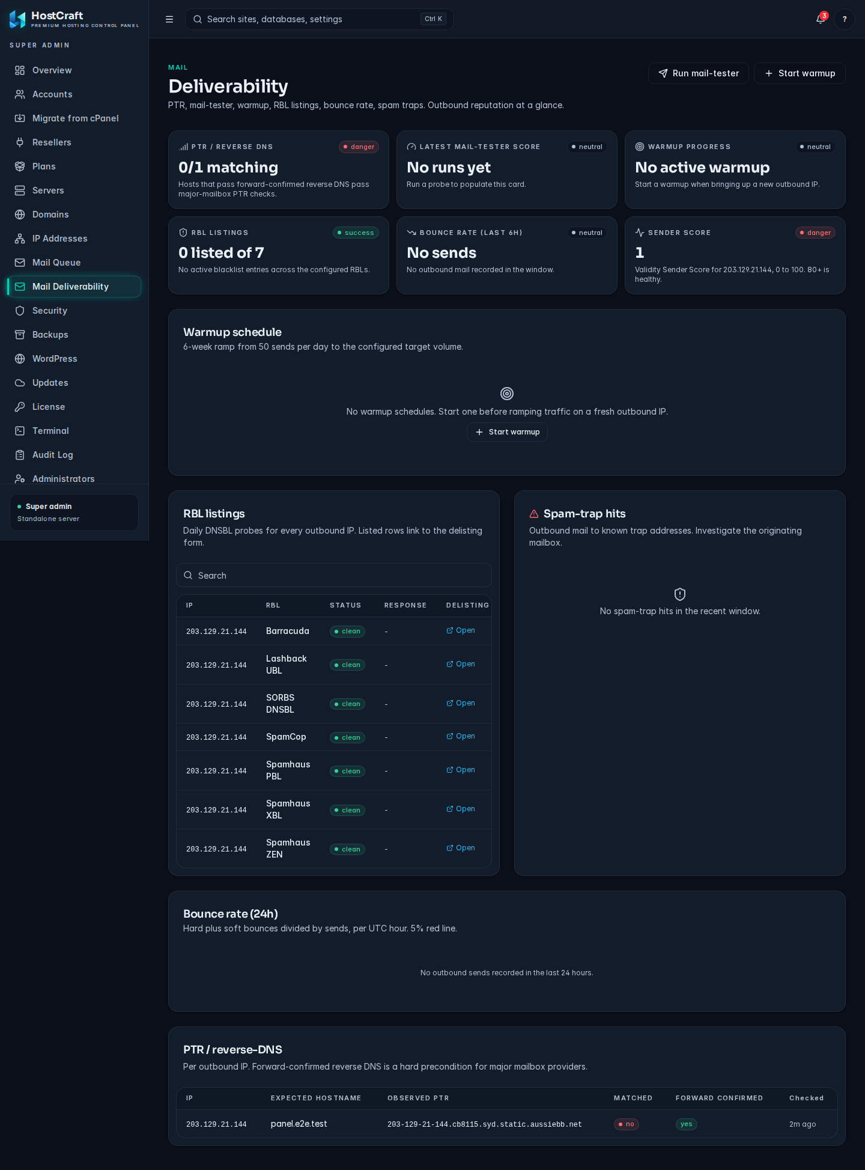Click the HostCraft logo icon

pos(17,20)
